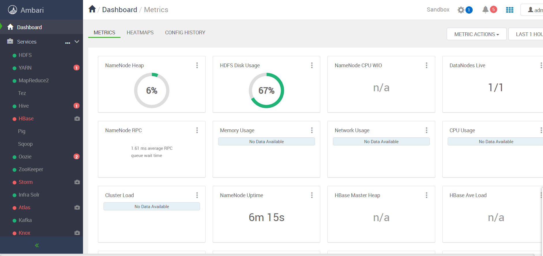Click the HDFS Disk Usage 67% gauge
The image size is (543, 256).
pyautogui.click(x=266, y=90)
